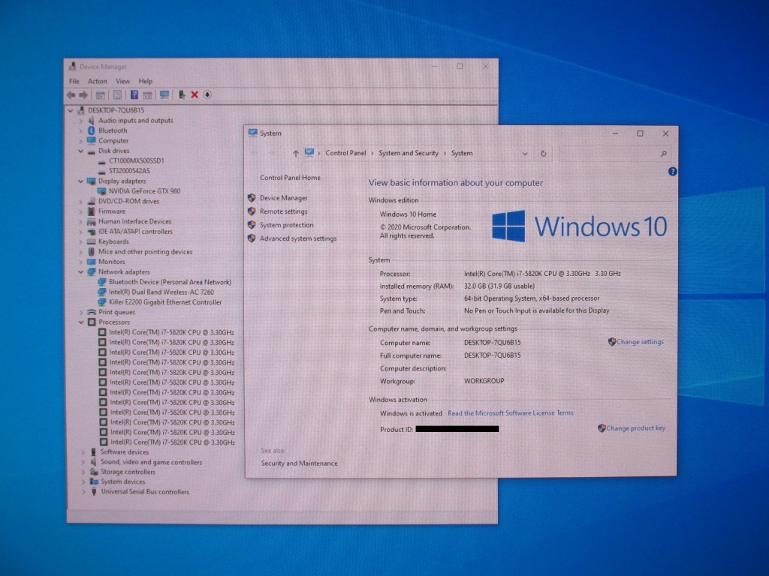Click the Back arrow in Device Manager toolbar
The height and width of the screenshot is (576, 769).
point(71,95)
